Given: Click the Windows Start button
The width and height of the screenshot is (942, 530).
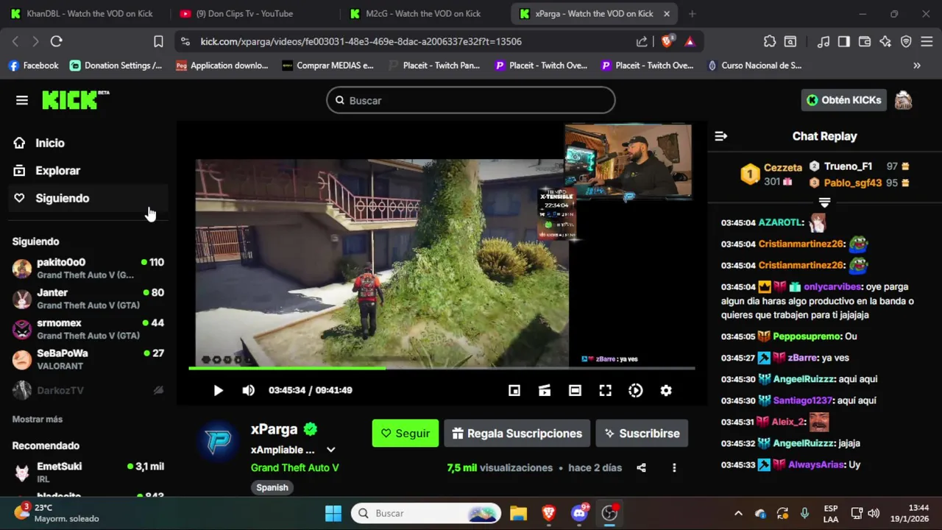Looking at the screenshot, I should [x=333, y=513].
